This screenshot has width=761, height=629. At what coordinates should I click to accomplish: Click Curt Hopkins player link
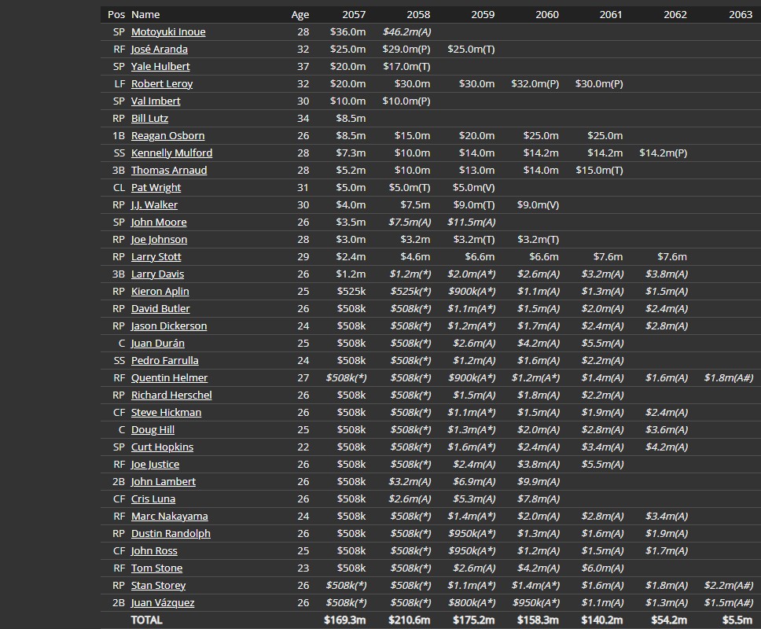pos(162,447)
